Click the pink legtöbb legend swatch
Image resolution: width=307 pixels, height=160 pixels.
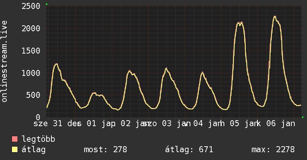tap(15, 139)
